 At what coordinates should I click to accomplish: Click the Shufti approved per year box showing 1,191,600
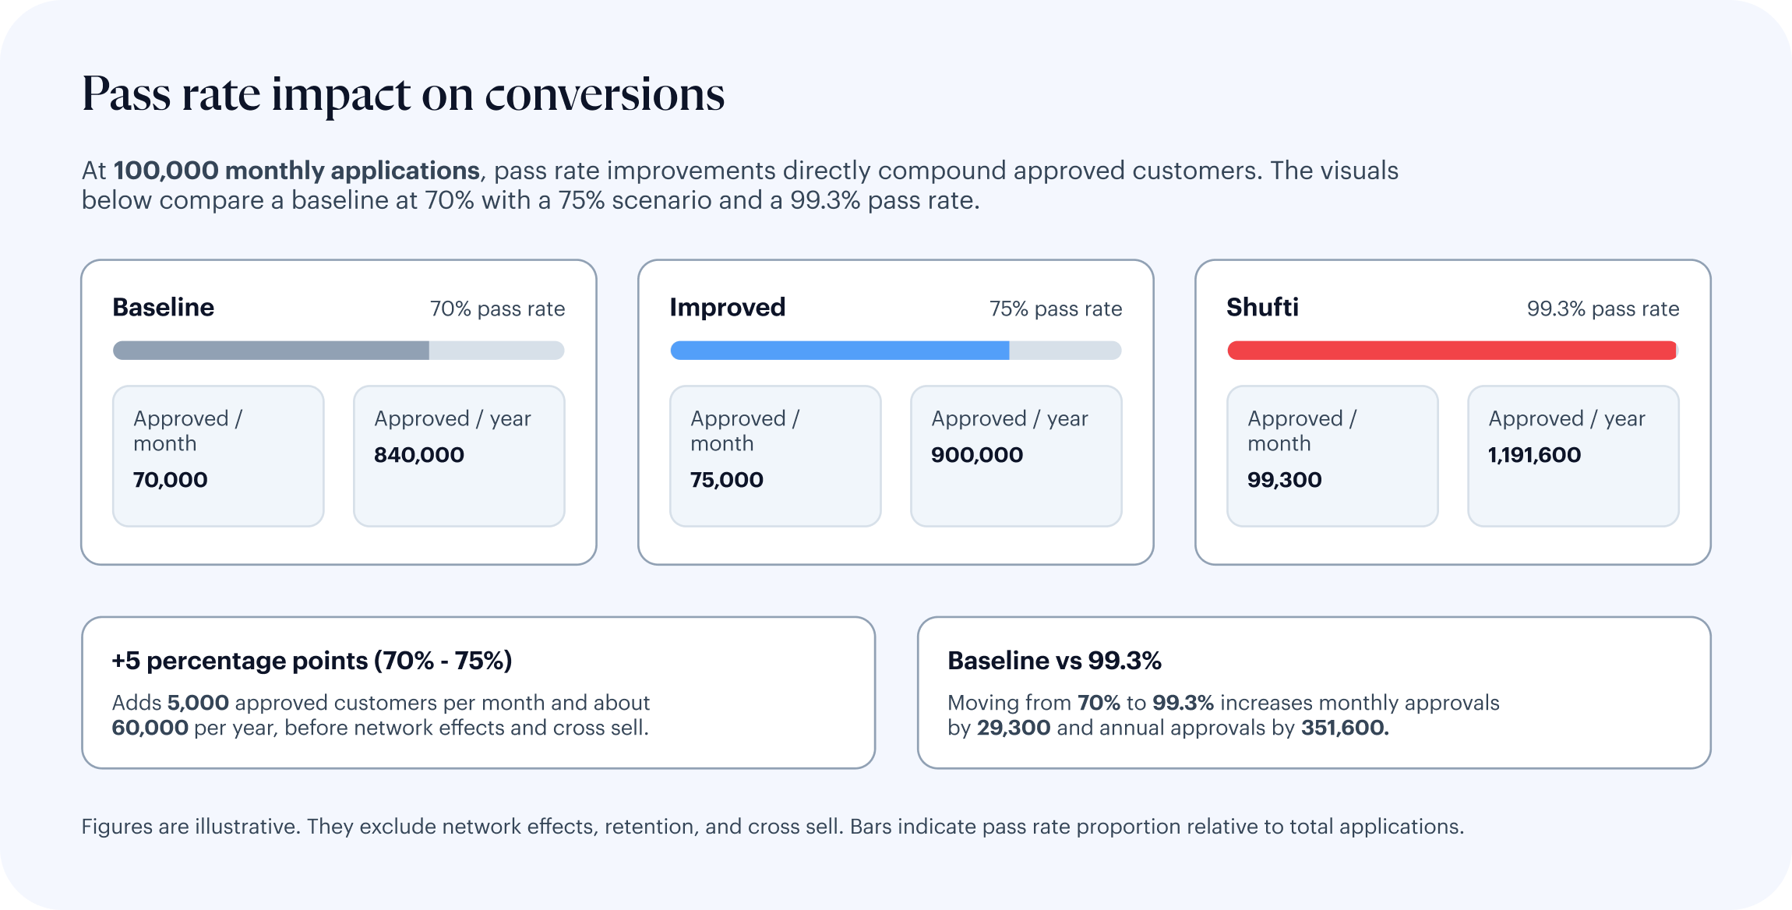[1573, 456]
